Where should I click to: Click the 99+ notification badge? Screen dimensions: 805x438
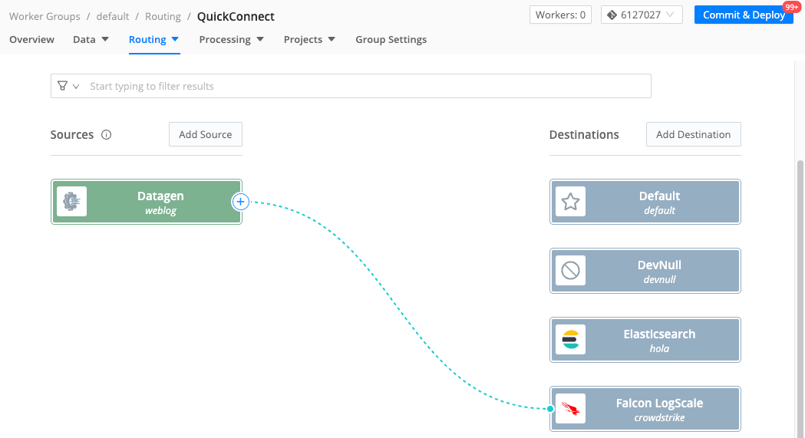click(x=791, y=7)
